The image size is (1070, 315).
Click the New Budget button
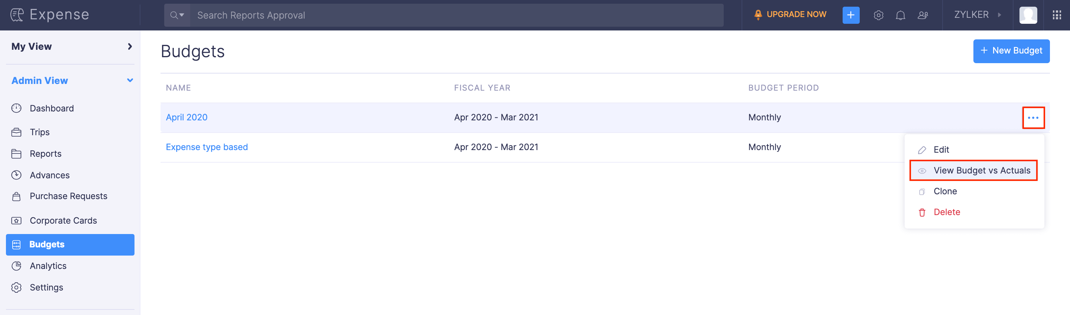pos(1011,51)
